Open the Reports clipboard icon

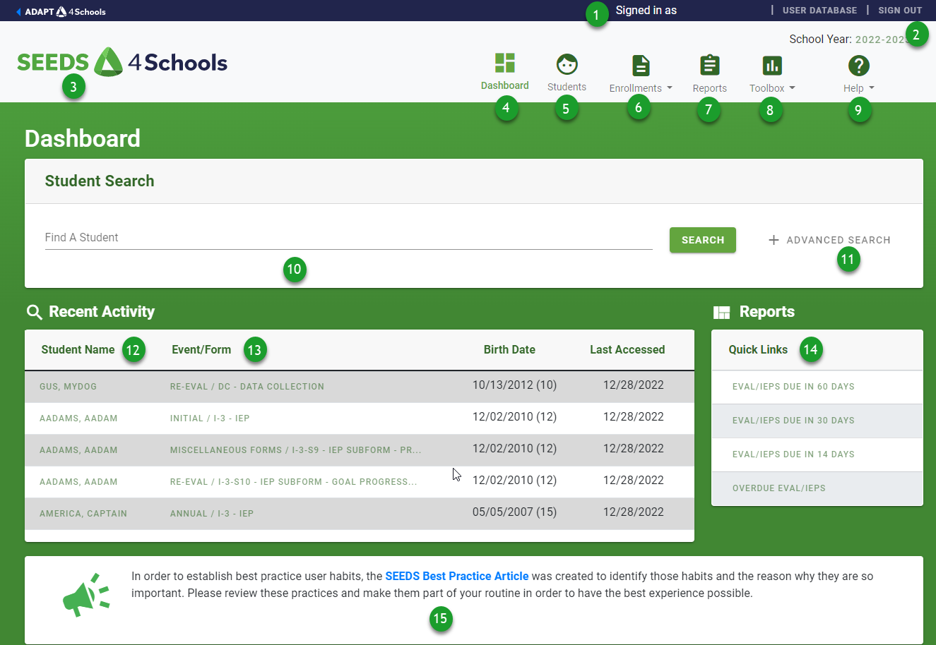(710, 65)
